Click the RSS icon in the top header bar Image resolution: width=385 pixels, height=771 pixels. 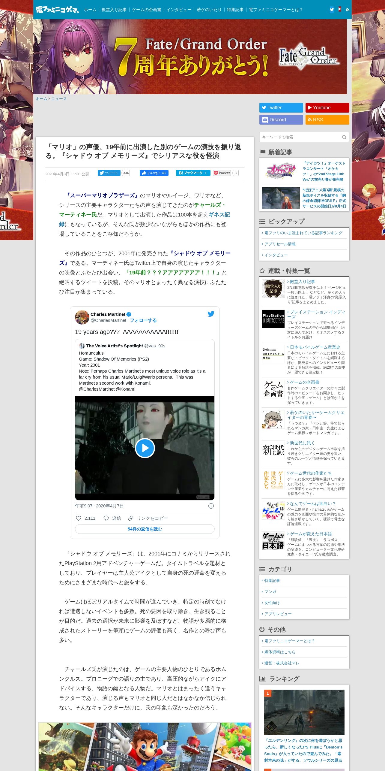coord(348,10)
